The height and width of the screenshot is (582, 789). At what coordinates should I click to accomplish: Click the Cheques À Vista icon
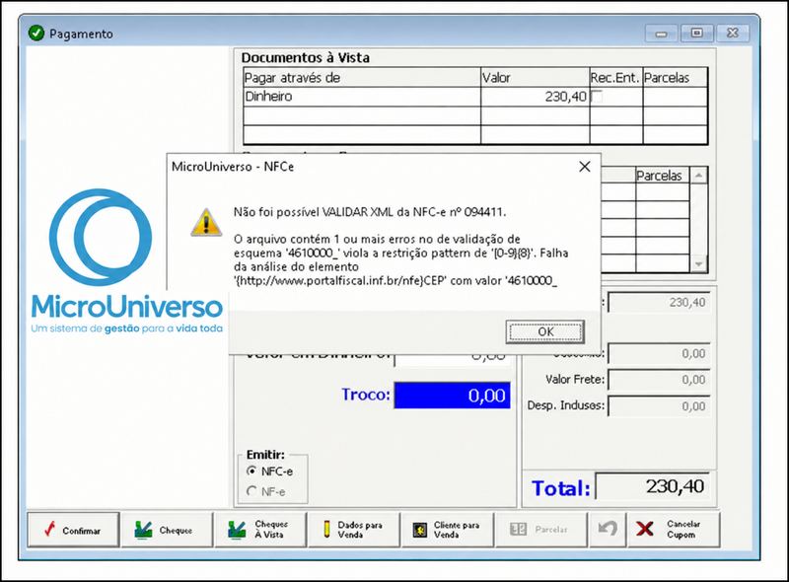[237, 530]
